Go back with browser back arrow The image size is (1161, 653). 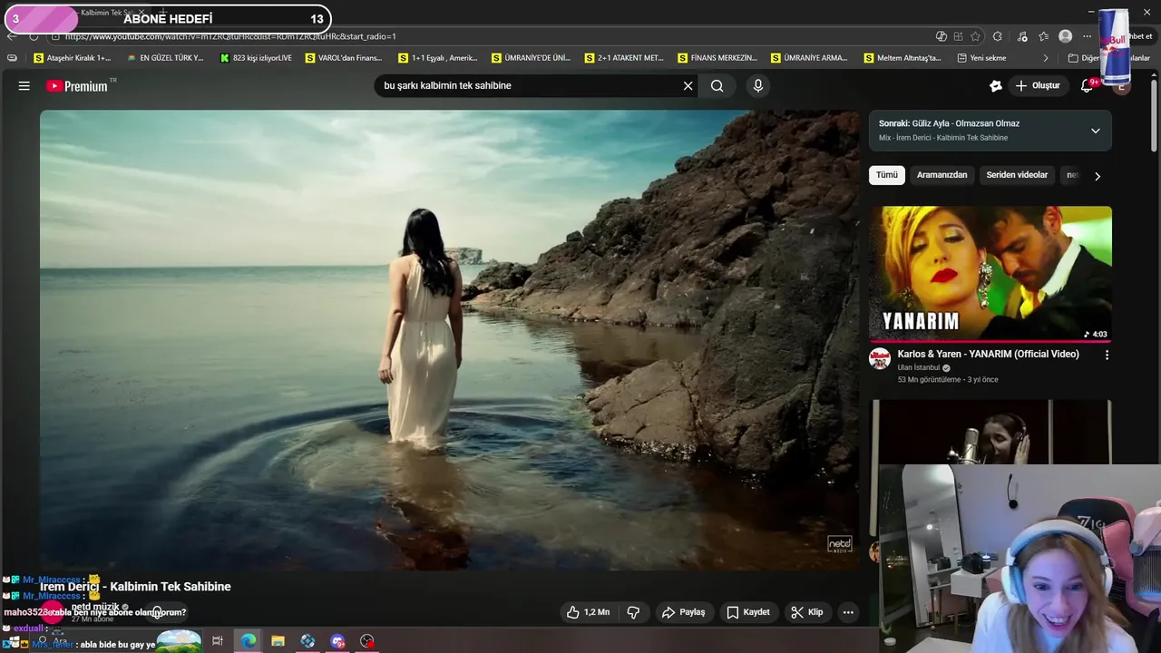tap(12, 36)
